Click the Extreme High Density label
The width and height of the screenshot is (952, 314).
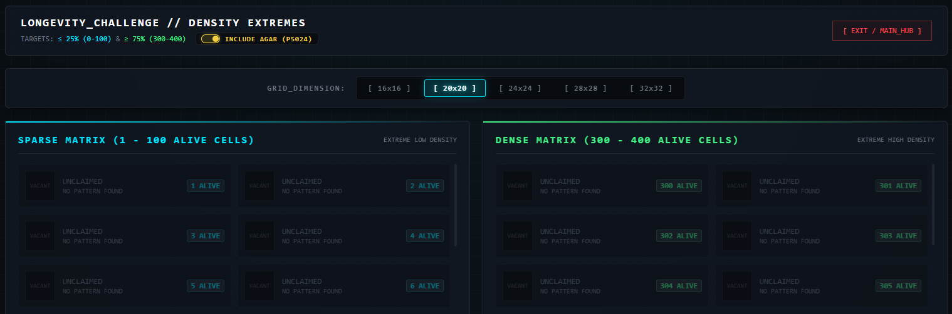[x=896, y=140]
